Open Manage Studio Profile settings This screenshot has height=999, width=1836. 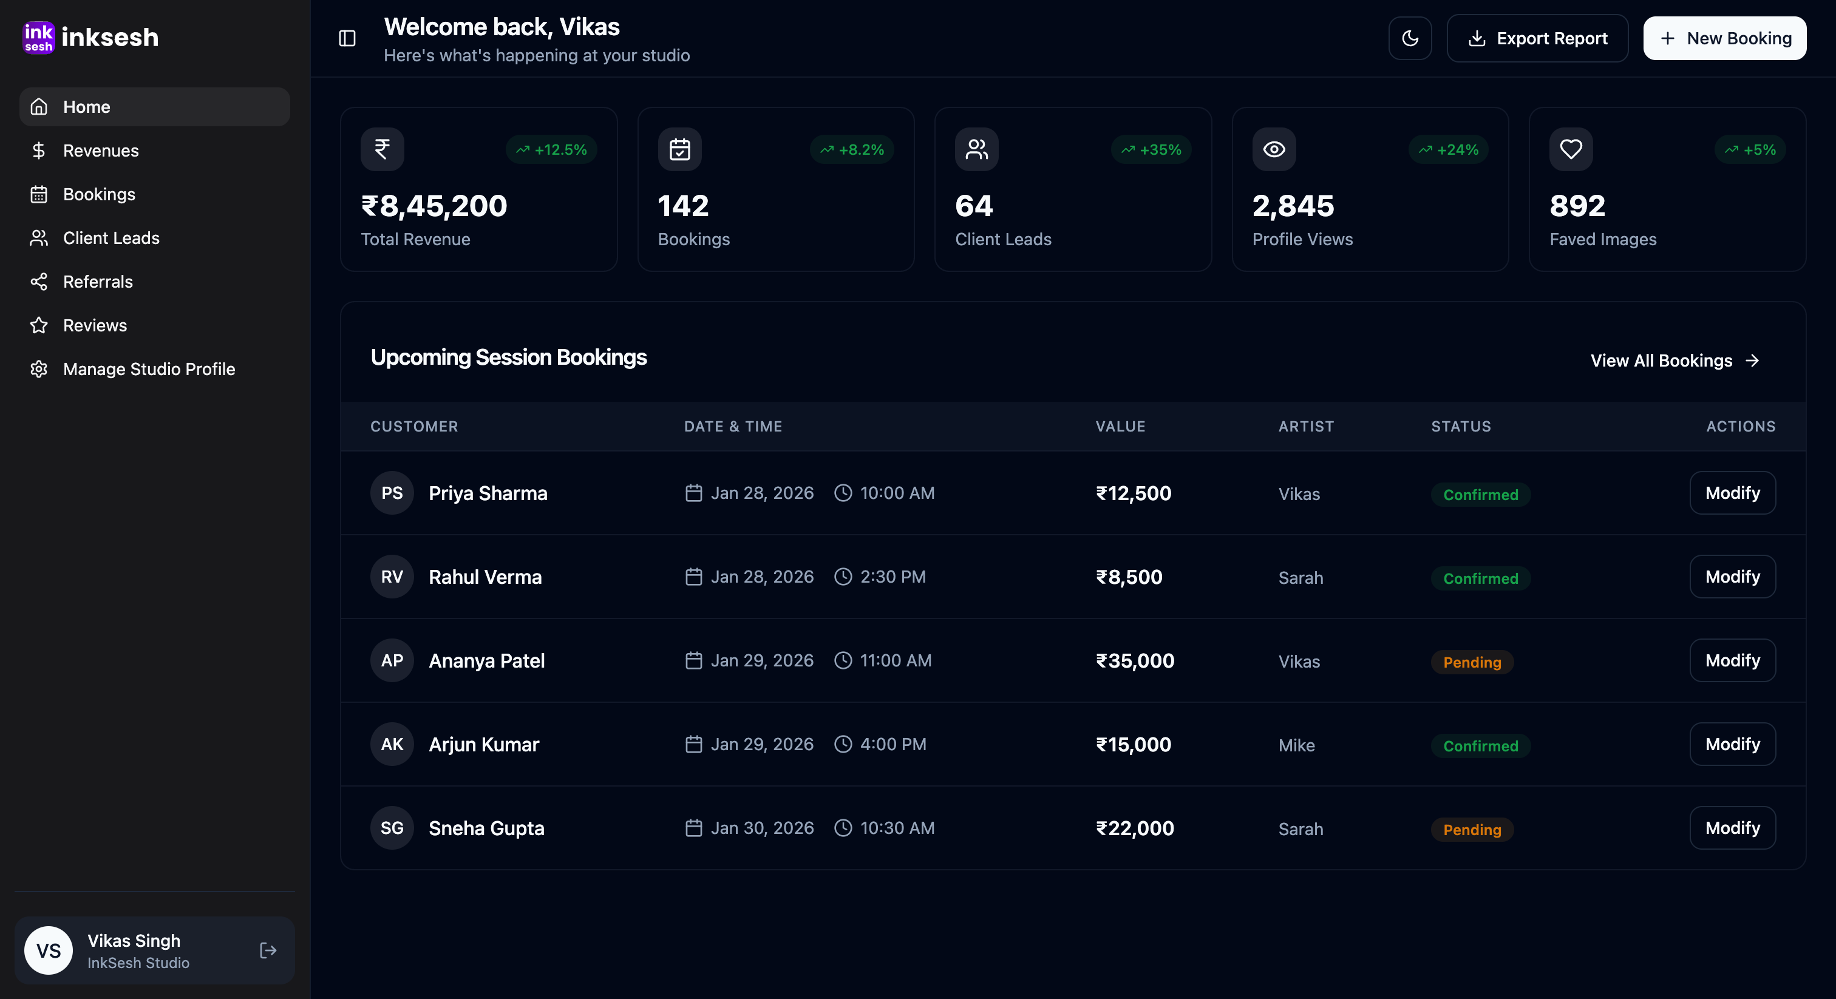pyautogui.click(x=148, y=369)
